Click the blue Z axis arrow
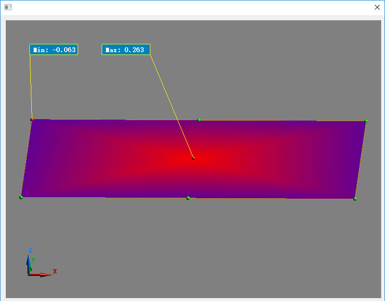 pyautogui.click(x=29, y=264)
